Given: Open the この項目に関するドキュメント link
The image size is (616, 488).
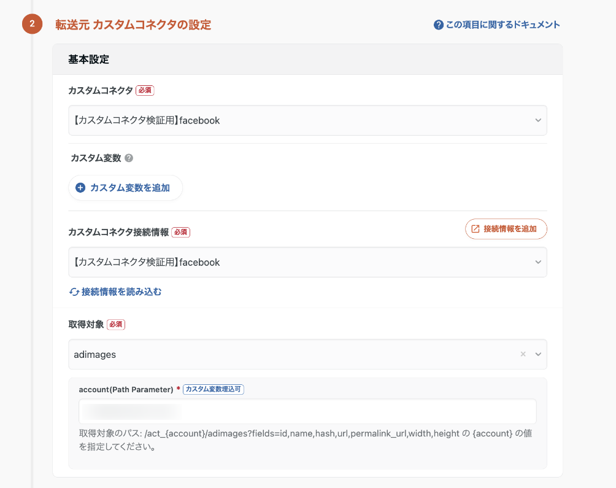Looking at the screenshot, I should coord(502,25).
